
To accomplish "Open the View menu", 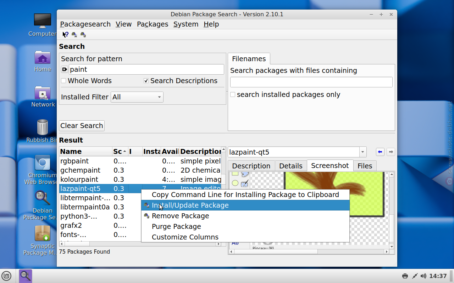I will pos(123,24).
